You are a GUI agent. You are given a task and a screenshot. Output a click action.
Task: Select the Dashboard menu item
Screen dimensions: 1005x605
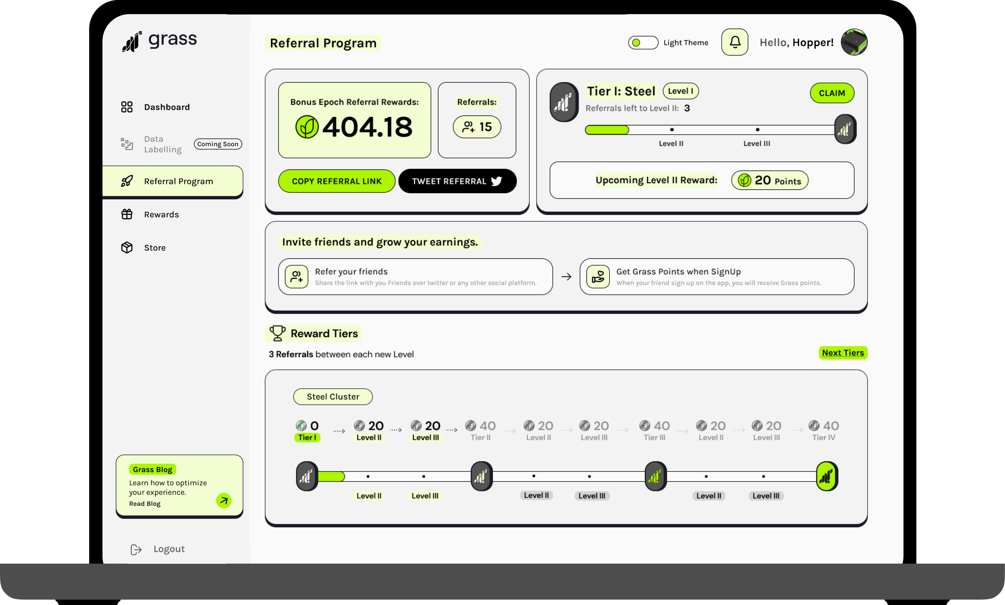(x=167, y=106)
